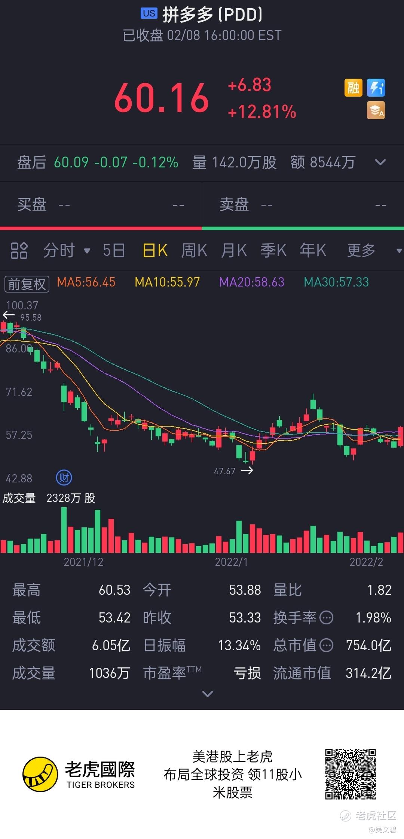Tap the 昨收 53.33 value
The image size is (404, 839).
pos(245,618)
